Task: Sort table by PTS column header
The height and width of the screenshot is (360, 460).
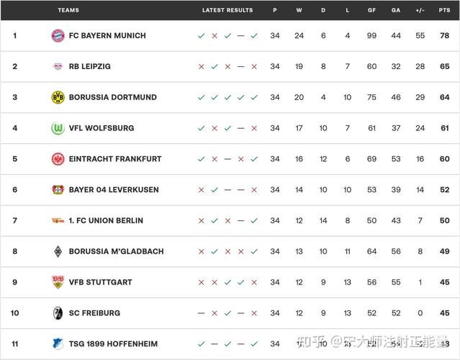Action: point(444,10)
